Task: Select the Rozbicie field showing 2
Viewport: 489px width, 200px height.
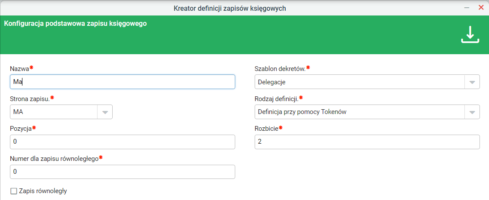Action: 367,142
